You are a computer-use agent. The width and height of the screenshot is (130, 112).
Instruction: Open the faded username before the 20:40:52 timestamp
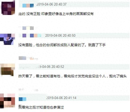coord(29,67)
